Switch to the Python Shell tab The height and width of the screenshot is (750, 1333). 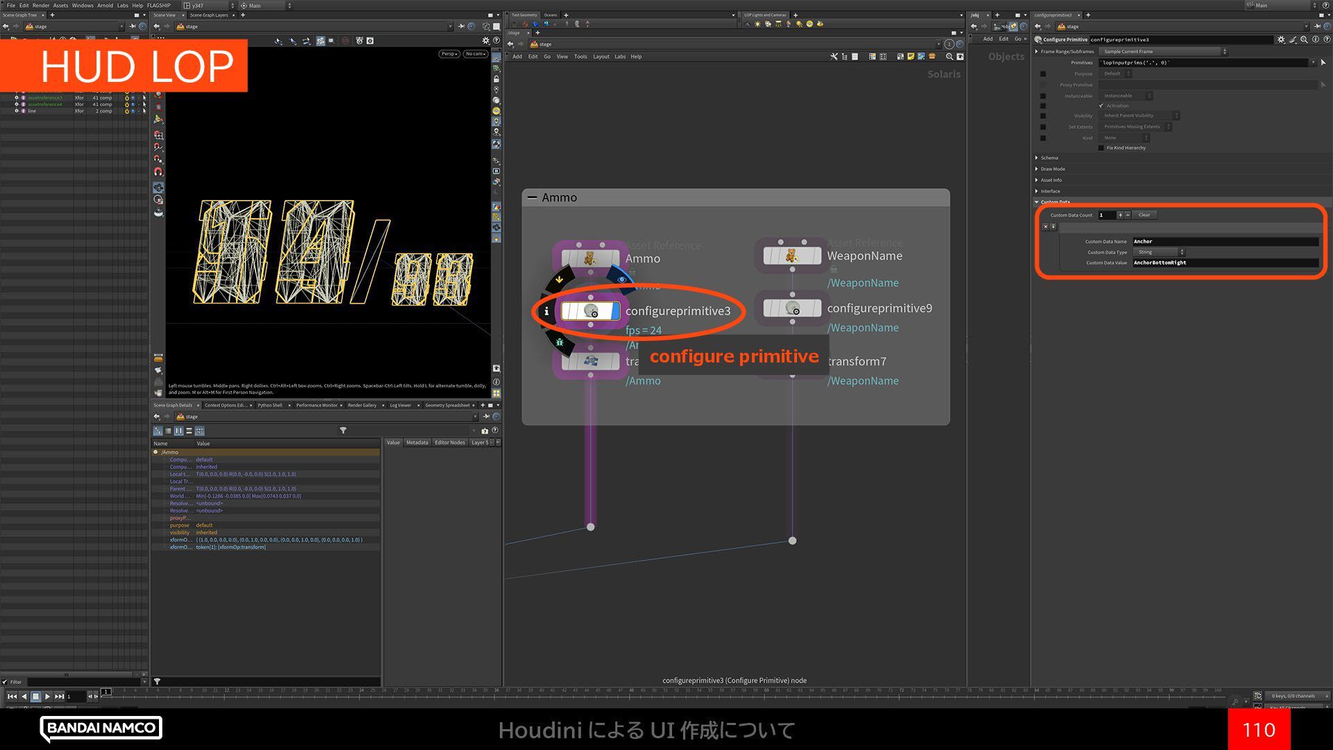point(269,405)
